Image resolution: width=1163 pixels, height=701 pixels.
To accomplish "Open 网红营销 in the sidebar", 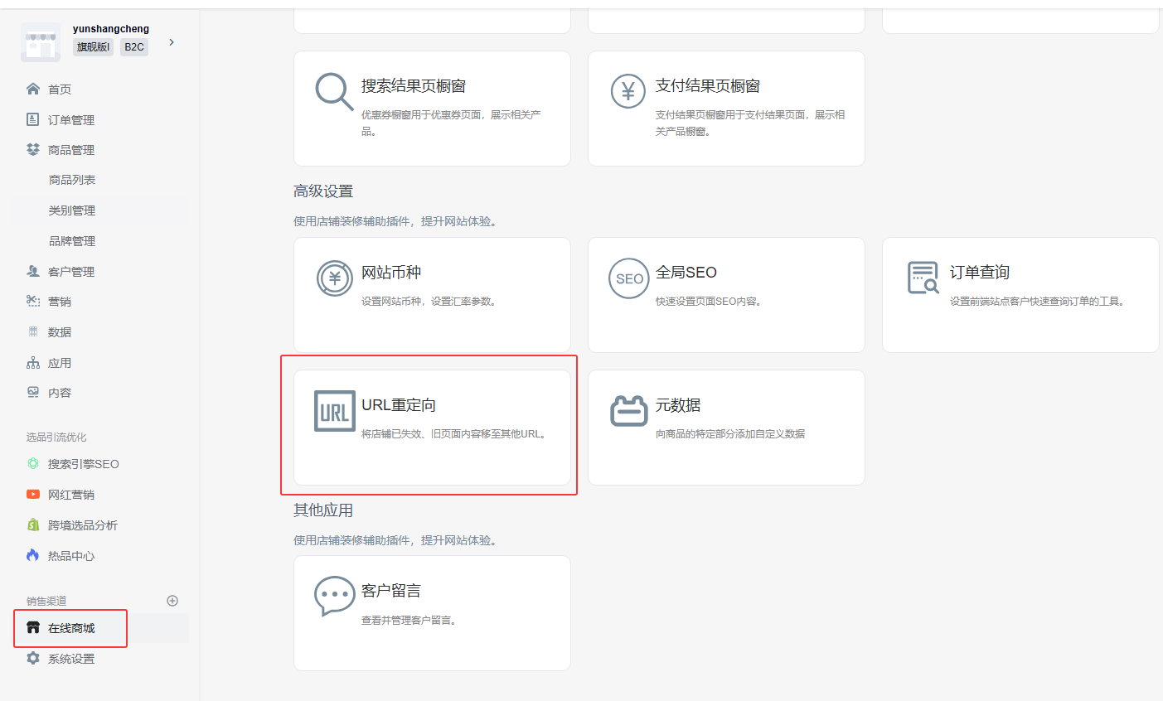I will (70, 495).
